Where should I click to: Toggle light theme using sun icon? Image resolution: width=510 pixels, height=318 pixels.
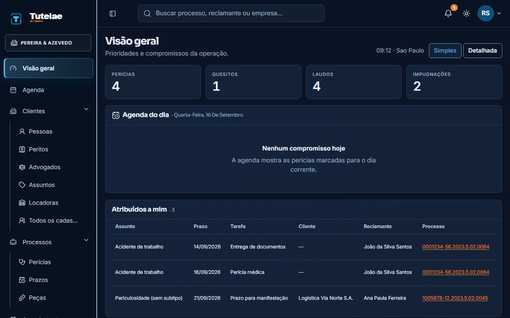[x=467, y=14]
